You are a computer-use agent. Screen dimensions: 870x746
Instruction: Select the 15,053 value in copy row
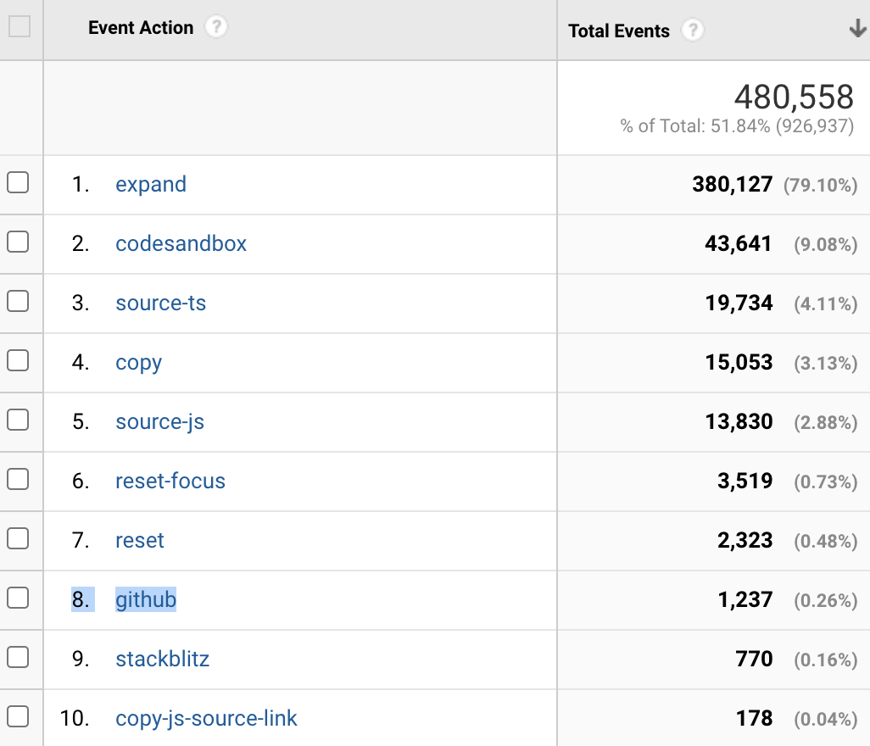tap(739, 362)
